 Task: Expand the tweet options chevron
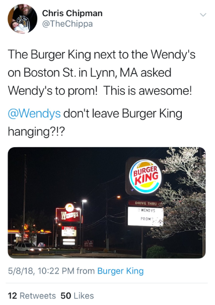pos(203,15)
